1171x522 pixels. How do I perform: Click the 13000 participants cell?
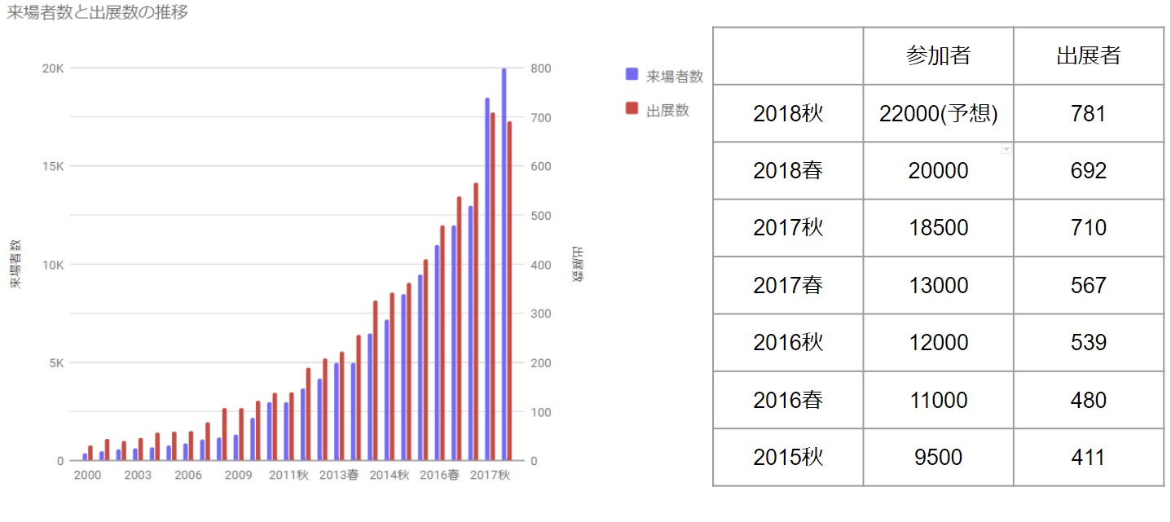pos(939,285)
